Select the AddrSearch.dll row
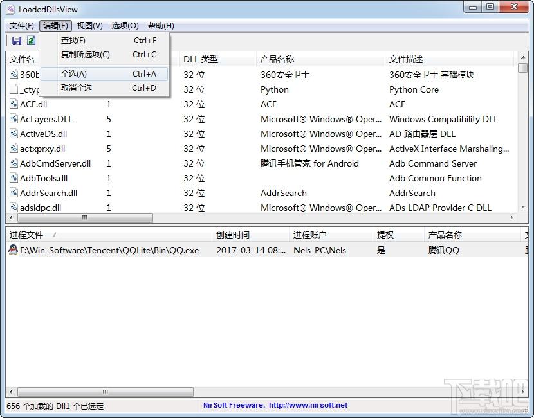Viewport: 534px width, 418px height. (262, 193)
